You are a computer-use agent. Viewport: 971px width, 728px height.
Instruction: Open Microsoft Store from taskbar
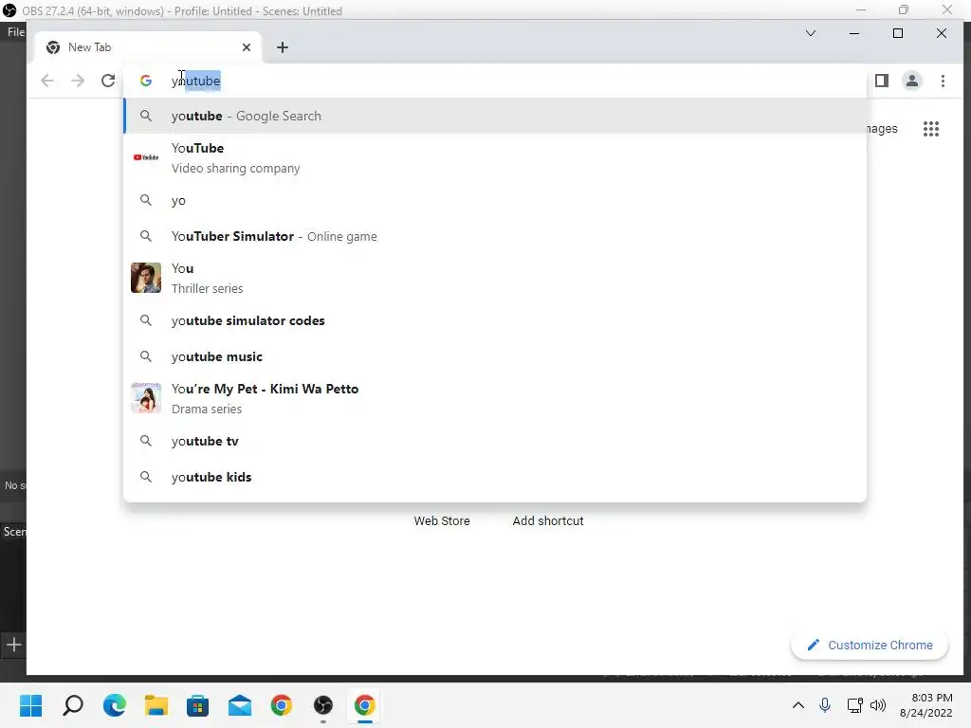pyautogui.click(x=197, y=705)
